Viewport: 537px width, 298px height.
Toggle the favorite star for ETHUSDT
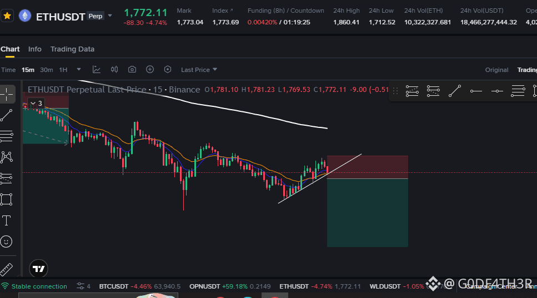(7, 16)
